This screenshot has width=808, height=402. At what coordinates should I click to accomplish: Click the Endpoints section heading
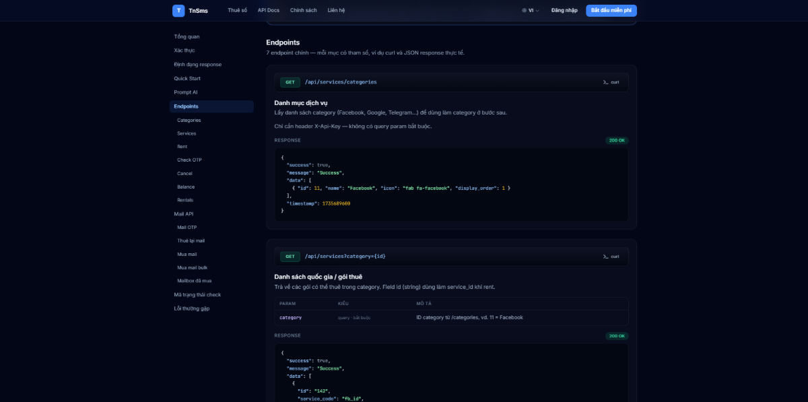[x=283, y=42]
